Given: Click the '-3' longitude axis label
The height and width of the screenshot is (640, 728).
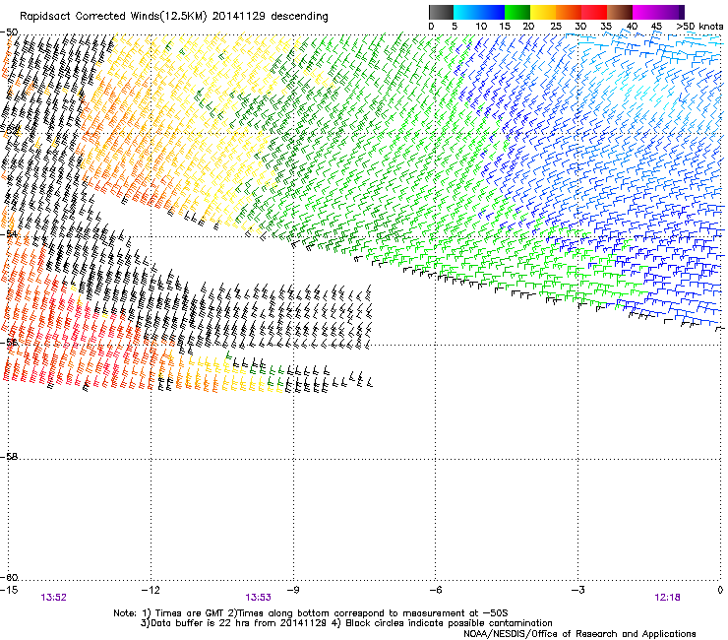Looking at the screenshot, I should click(577, 590).
